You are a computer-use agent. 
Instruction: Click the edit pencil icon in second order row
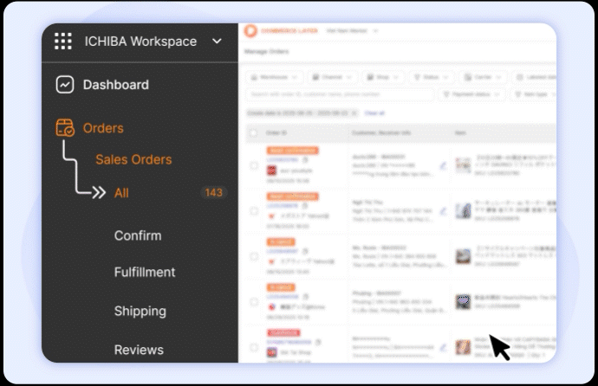click(x=444, y=210)
